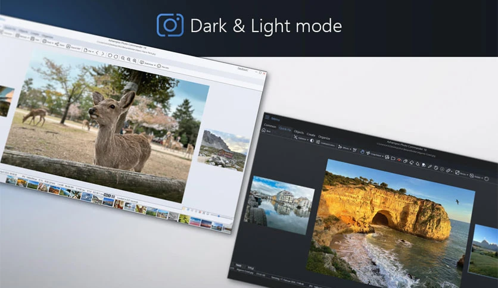Switch to Common tab in dark window
The height and width of the screenshot is (288, 498).
[x=270, y=126]
